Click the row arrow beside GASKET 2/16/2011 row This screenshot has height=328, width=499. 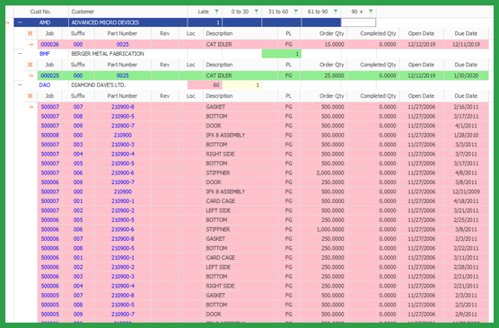31,107
